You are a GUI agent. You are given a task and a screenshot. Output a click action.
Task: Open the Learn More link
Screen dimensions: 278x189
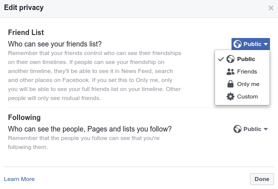pyautogui.click(x=19, y=179)
